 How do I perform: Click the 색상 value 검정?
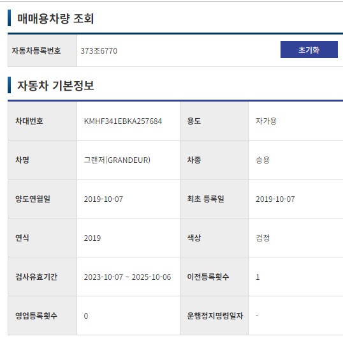pos(263,238)
